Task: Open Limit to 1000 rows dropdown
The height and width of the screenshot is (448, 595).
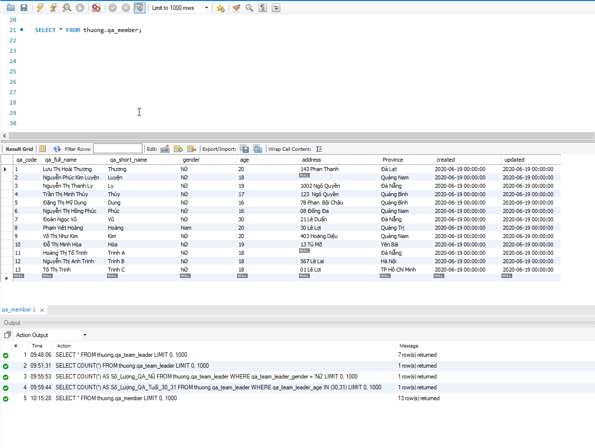Action: (x=180, y=8)
